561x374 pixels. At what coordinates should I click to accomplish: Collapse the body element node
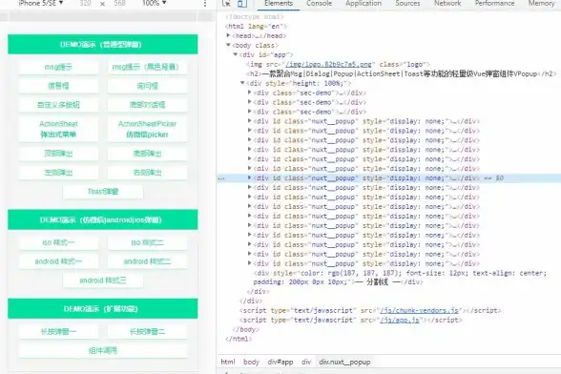pyautogui.click(x=228, y=45)
